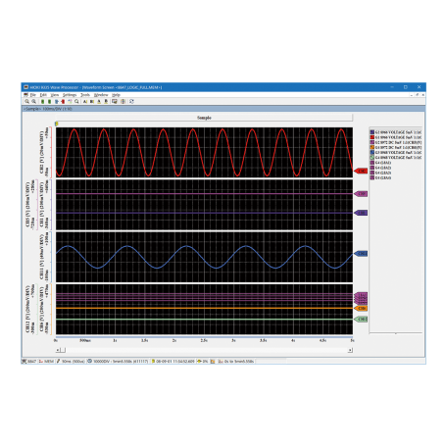The image size is (446, 446).
Task: Click the horizontal scrollbar left arrow
Action: pyautogui.click(x=58, y=350)
